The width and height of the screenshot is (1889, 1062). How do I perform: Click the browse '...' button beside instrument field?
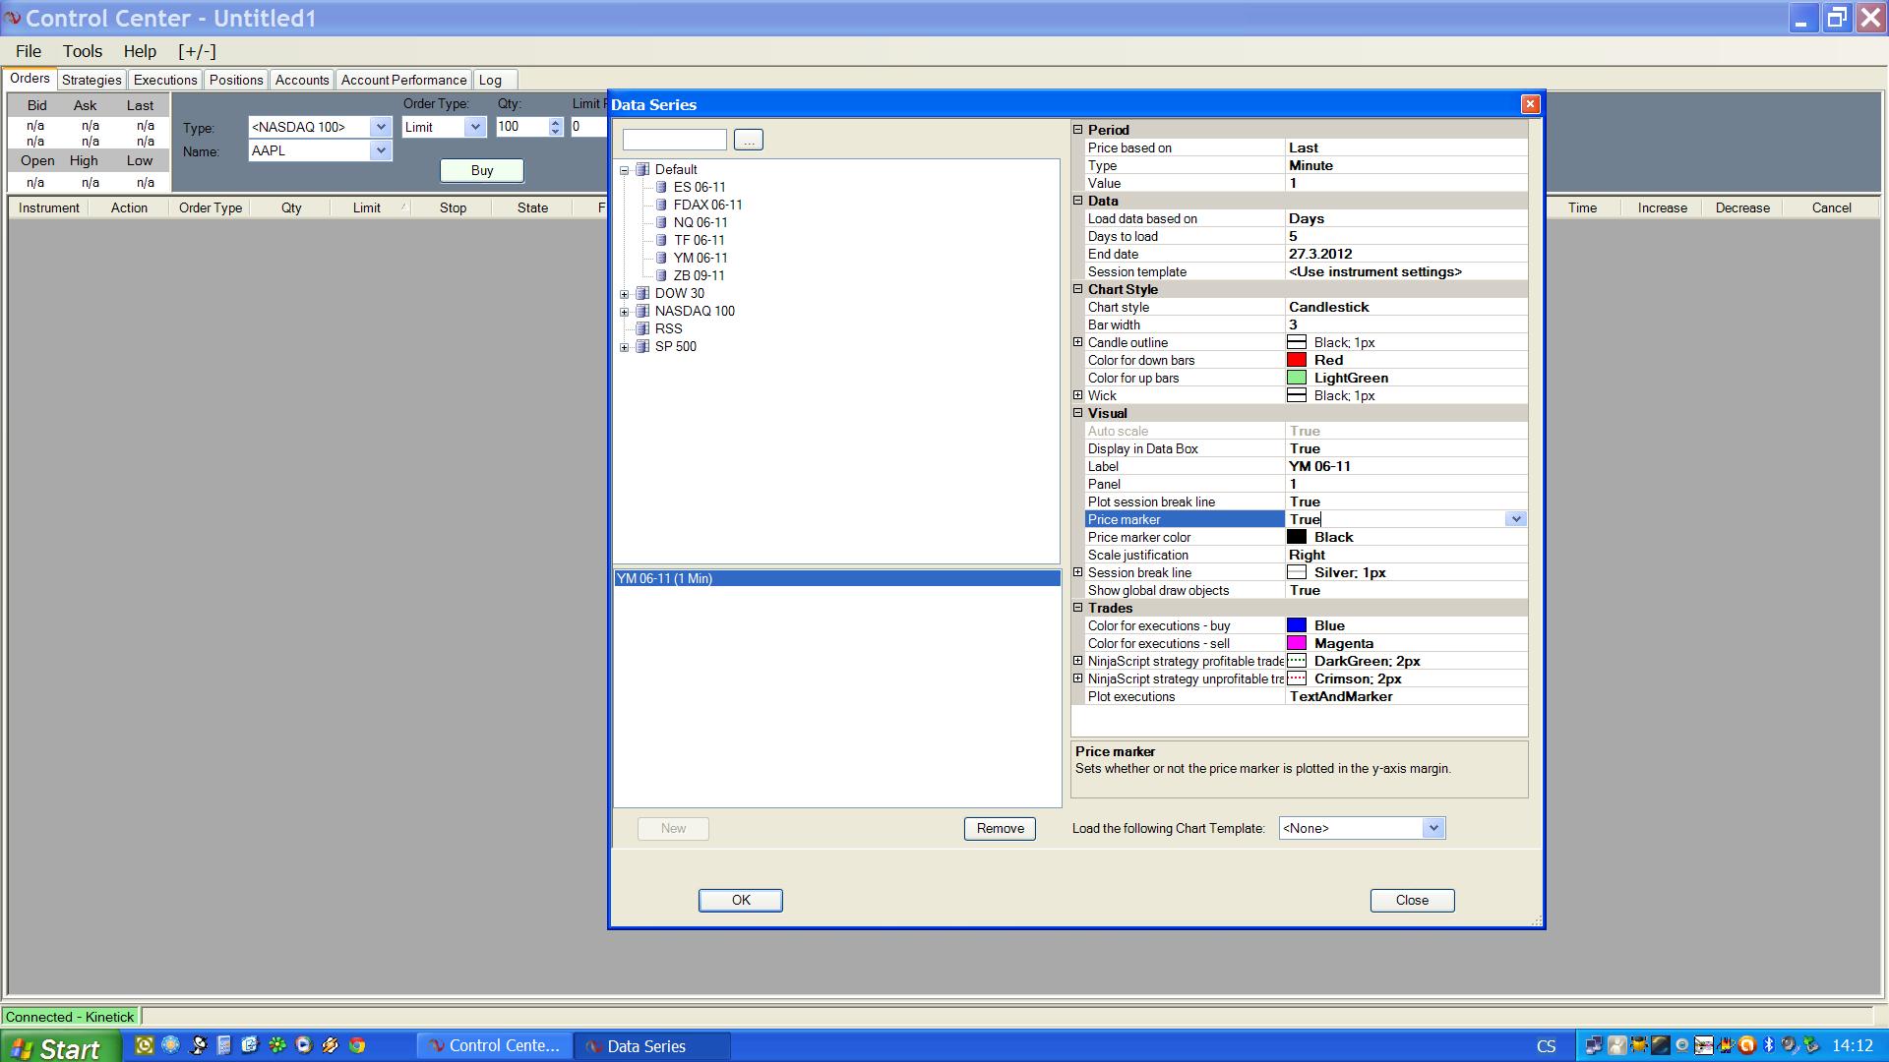click(x=748, y=140)
